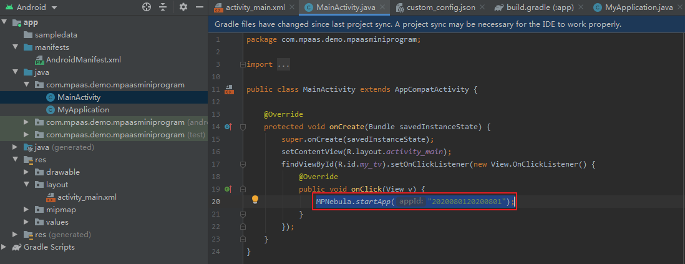Fold the anonymous listener on line 17
This screenshot has height=264, width=685.
(x=243, y=164)
